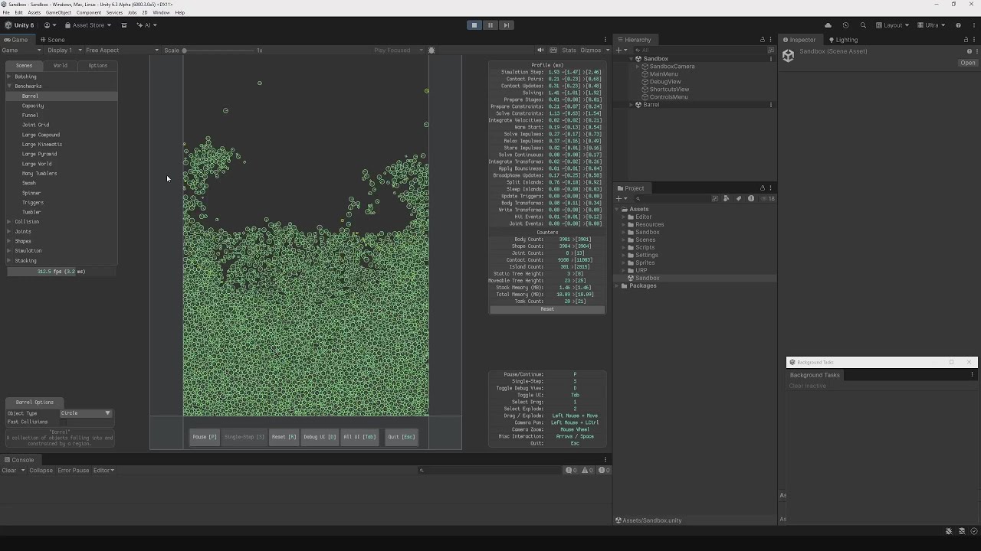Toggle Error Pause in Console
981x551 pixels.
click(x=74, y=471)
